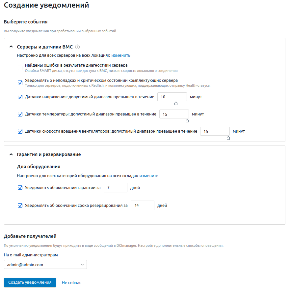Click the voltage sensor minutes input field
Image resolution: width=290 pixels, height=292 pixels.
[x=172, y=97]
